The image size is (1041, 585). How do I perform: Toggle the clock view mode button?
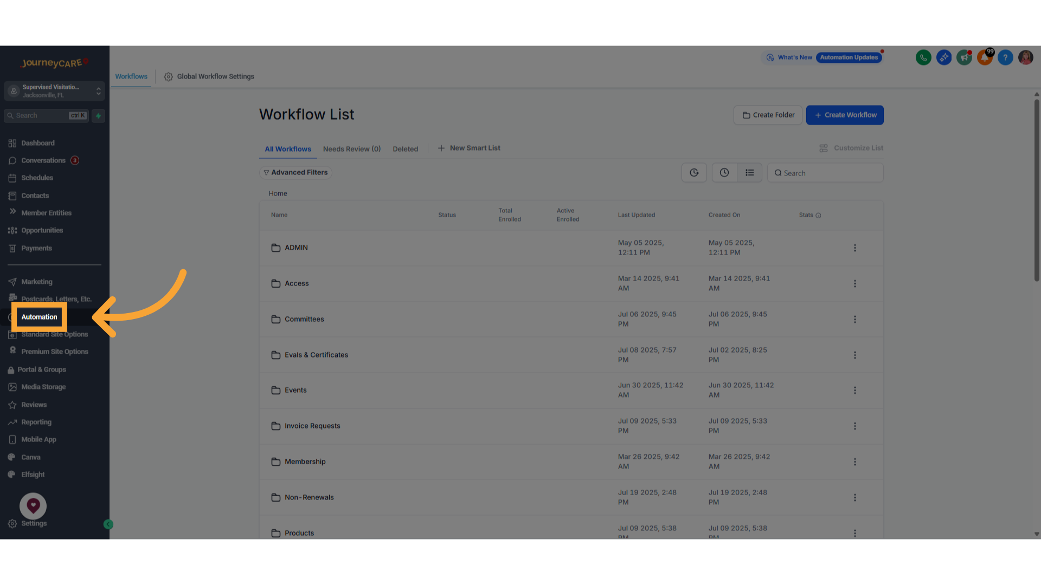coord(724,172)
